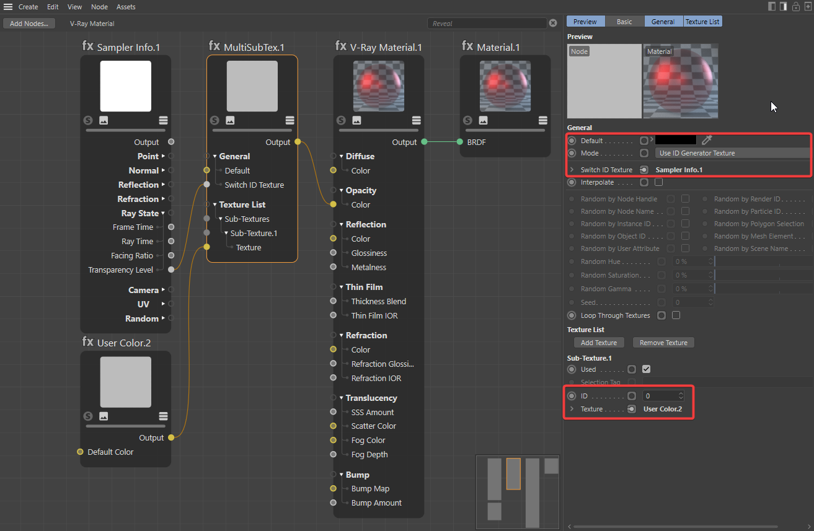Open the stacked-lines menu icon on V-Ray Material.1
The height and width of the screenshot is (531, 814).
416,120
